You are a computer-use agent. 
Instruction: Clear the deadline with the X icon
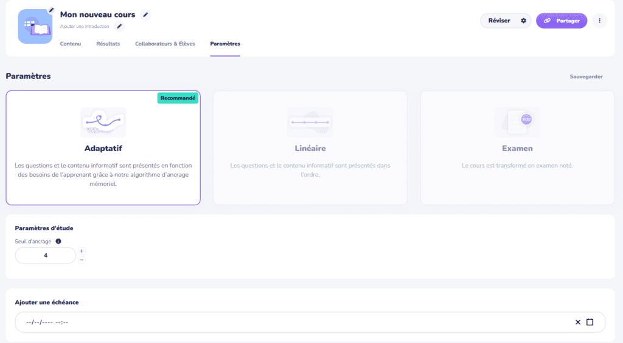578,322
